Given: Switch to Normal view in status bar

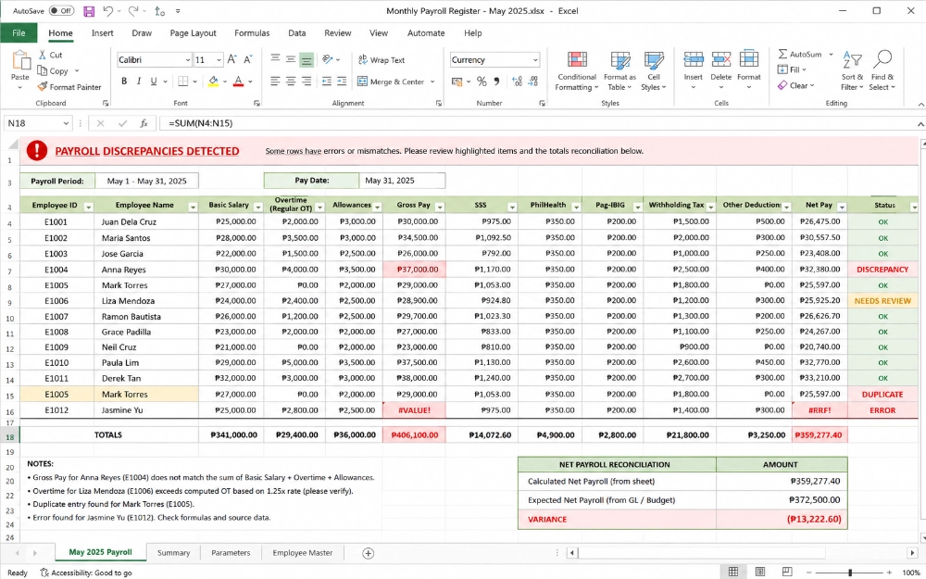Looking at the screenshot, I should pos(733,572).
